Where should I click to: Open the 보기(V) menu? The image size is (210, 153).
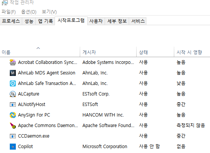point(49,12)
